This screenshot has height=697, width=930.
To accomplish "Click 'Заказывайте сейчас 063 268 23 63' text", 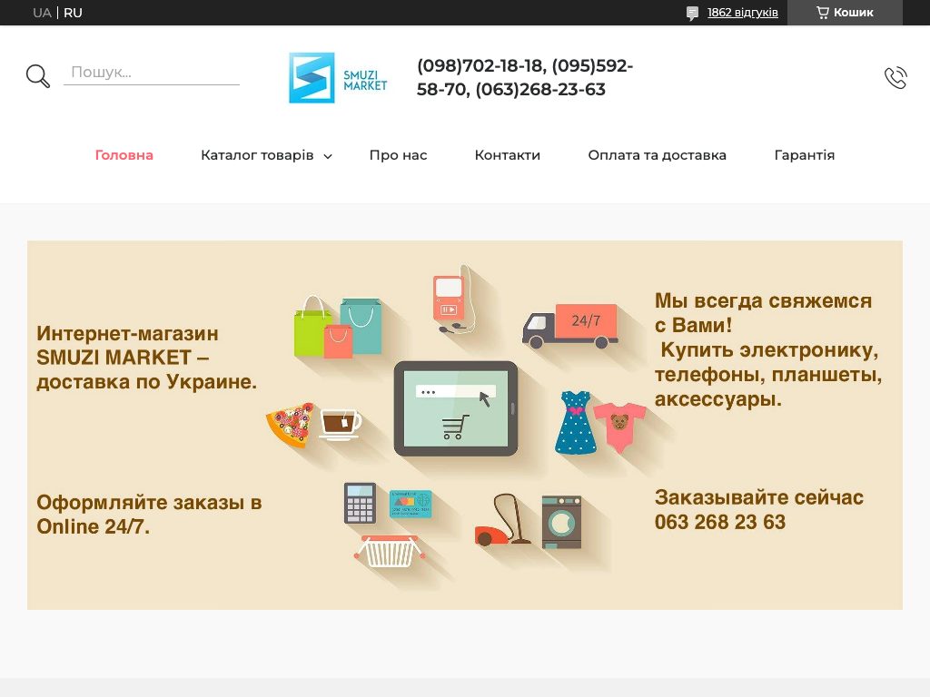I will pos(758,510).
